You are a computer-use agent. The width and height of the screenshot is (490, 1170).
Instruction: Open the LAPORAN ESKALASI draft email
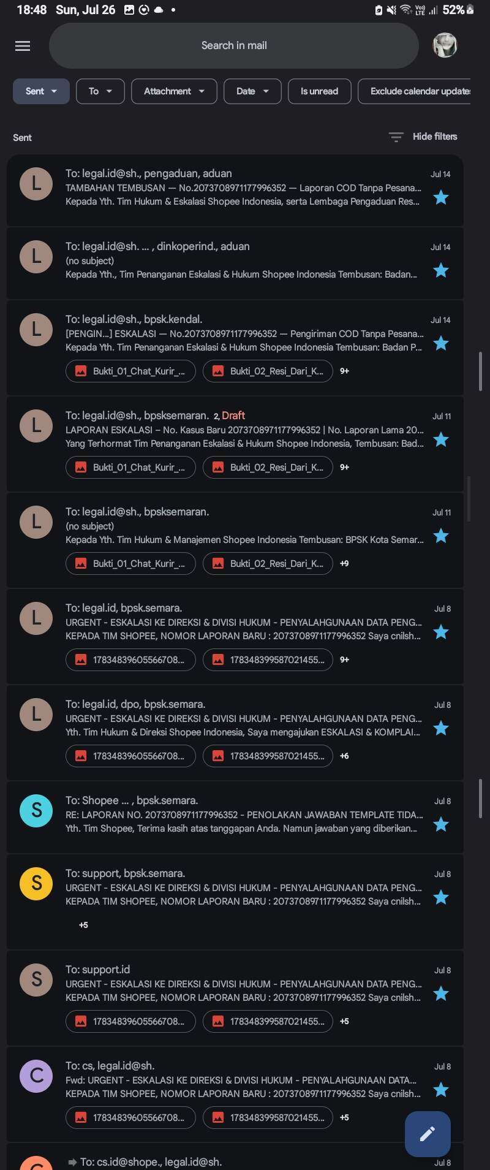point(235,444)
